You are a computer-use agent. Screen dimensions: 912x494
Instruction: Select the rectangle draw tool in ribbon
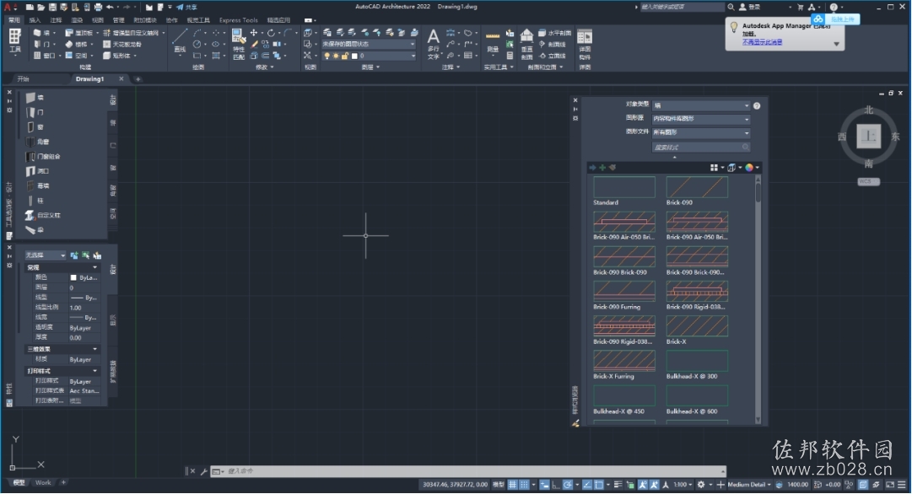click(x=197, y=56)
